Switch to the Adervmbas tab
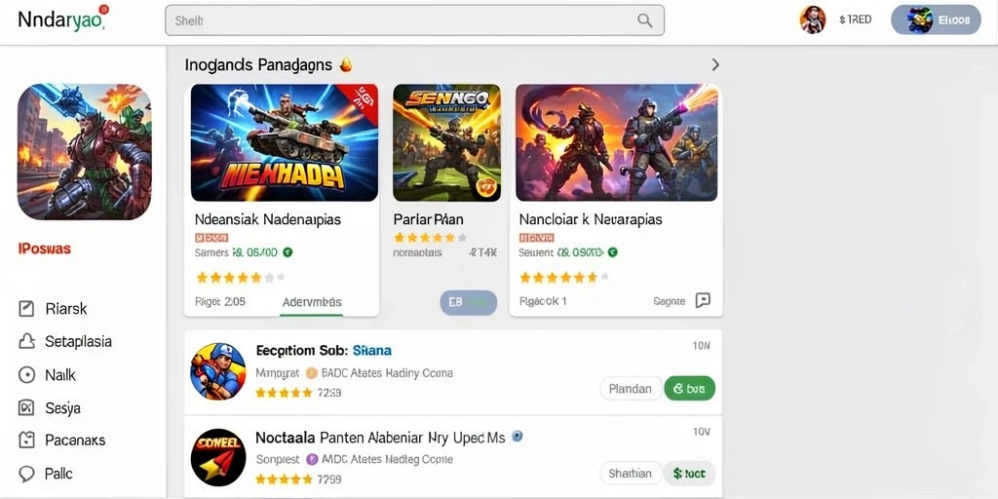998x499 pixels. (312, 302)
